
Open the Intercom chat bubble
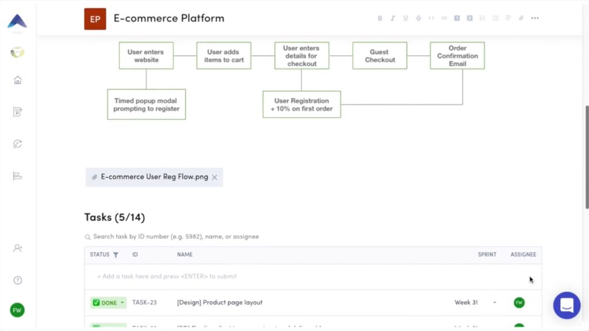(x=567, y=305)
